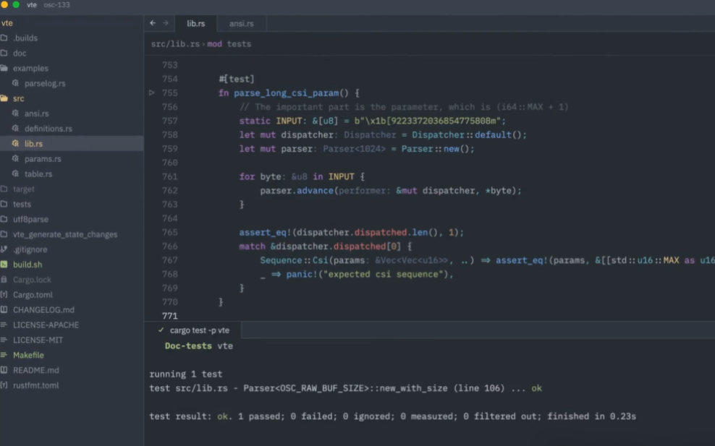Screen dimensions: 715x446
Task: Click the osc-133 branch name in title bar
Action: click(56, 4)
